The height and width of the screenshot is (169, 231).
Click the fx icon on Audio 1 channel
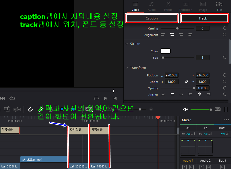183,134
